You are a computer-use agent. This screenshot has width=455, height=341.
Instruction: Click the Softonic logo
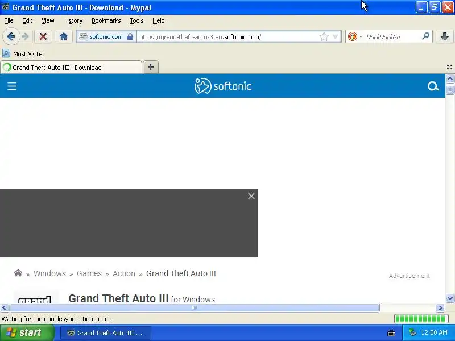[222, 86]
